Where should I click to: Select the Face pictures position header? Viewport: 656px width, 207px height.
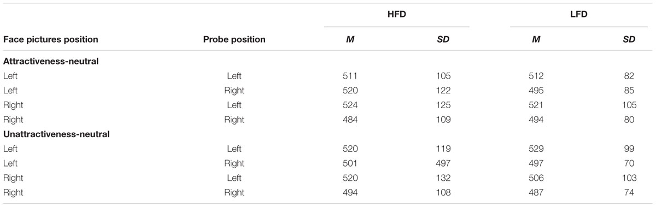pos(51,39)
